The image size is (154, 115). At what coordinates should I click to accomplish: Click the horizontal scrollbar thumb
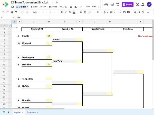click(32, 109)
